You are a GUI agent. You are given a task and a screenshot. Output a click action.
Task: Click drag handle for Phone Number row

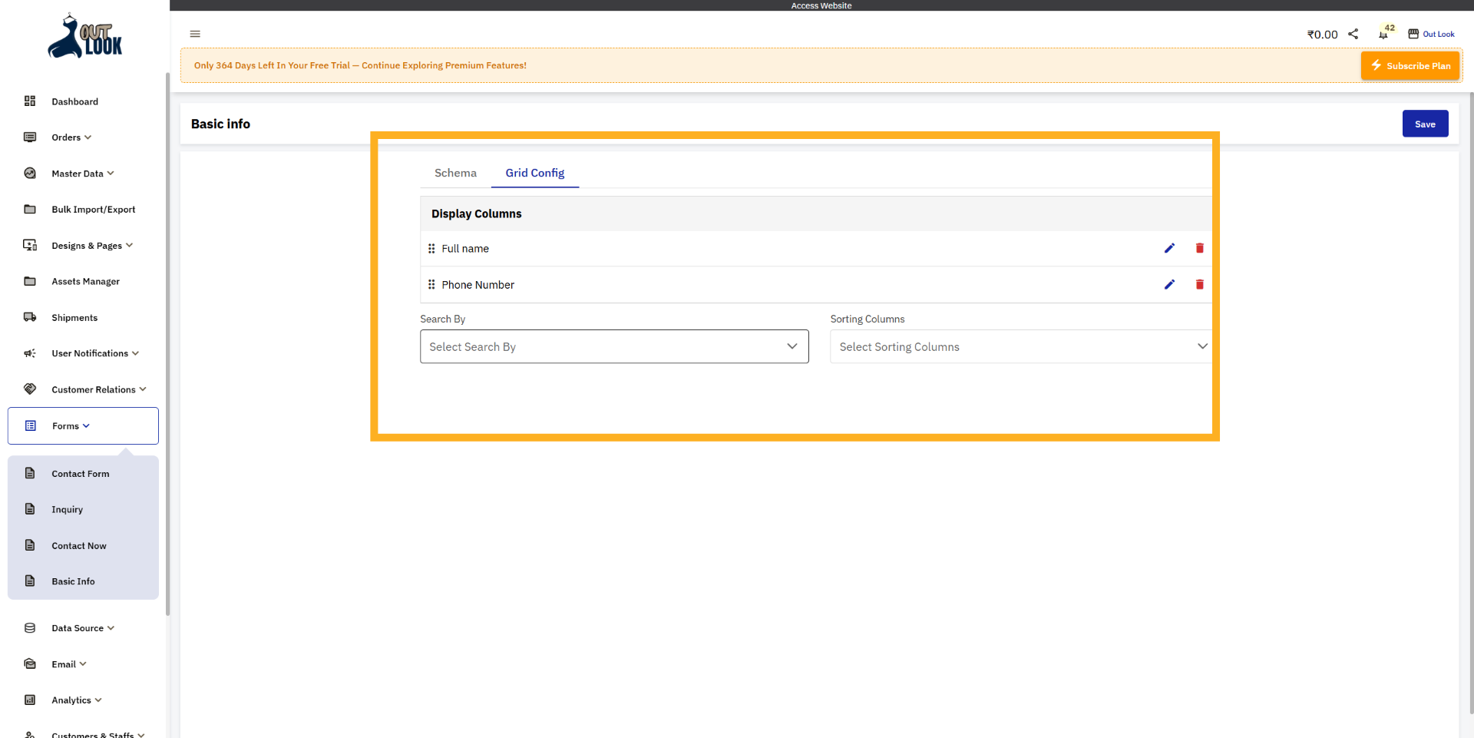tap(431, 285)
